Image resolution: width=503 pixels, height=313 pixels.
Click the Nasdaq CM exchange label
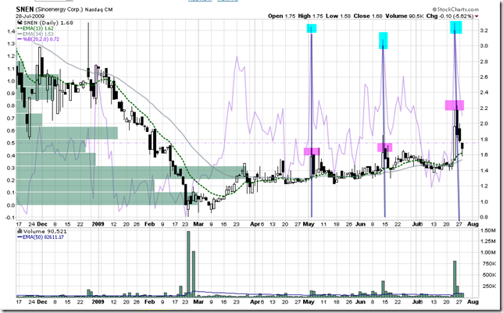coord(98,9)
